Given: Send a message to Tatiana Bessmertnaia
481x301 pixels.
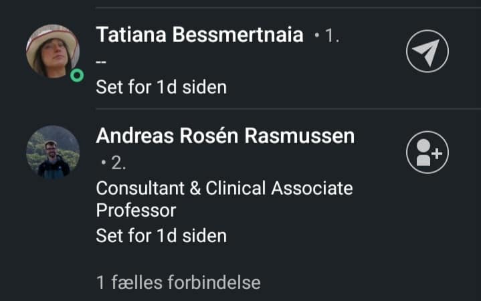Looking at the screenshot, I should pos(427,52).
